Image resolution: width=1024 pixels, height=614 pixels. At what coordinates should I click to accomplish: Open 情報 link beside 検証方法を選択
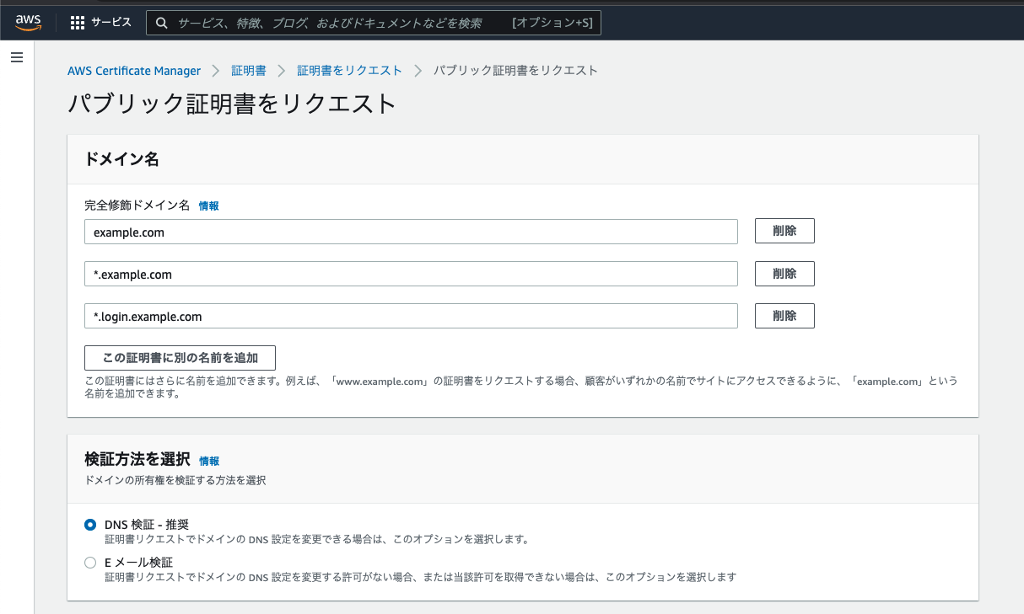pos(209,461)
